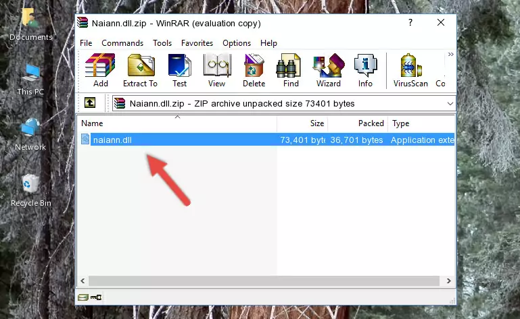Click the archive icon in address bar
The height and width of the screenshot is (319, 520).
pos(120,104)
